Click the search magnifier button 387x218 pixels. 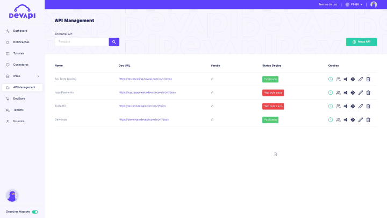point(114,42)
